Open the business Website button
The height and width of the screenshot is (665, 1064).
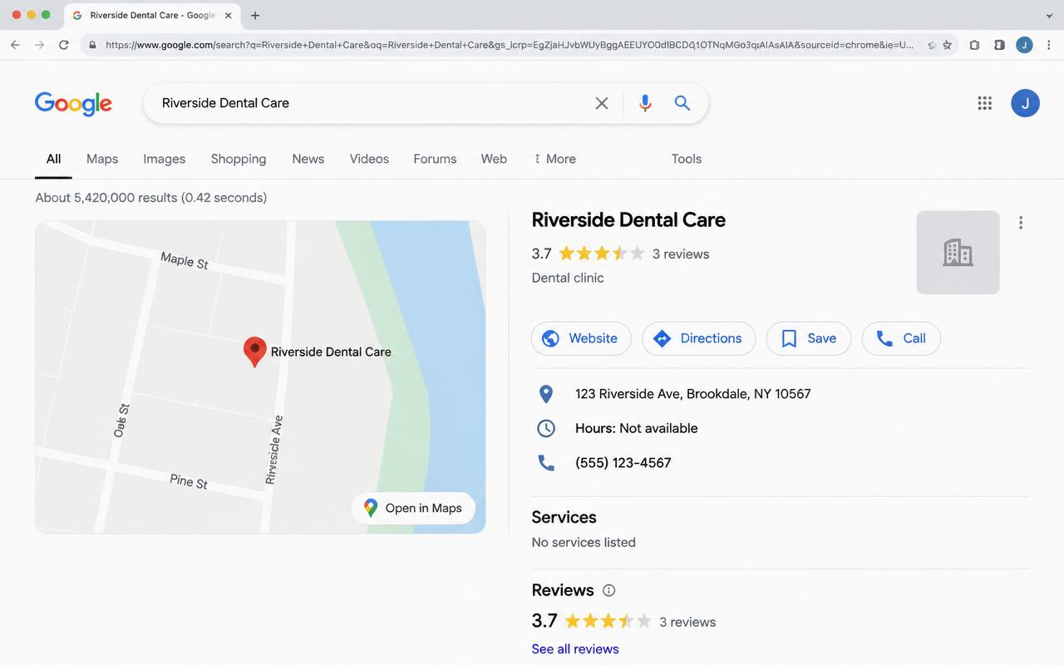coord(581,338)
